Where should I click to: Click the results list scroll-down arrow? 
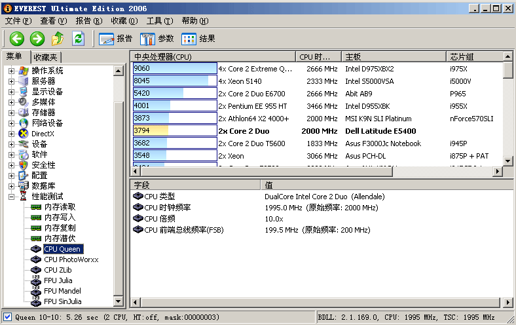coord(507,161)
